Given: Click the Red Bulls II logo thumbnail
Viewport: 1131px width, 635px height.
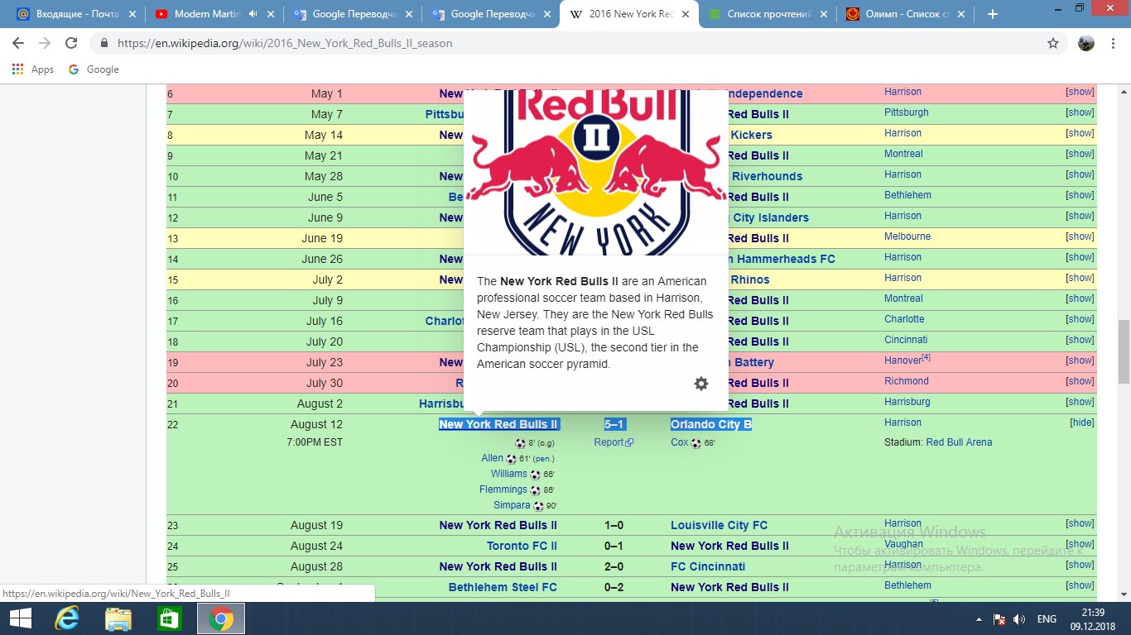Looking at the screenshot, I should pyautogui.click(x=596, y=172).
